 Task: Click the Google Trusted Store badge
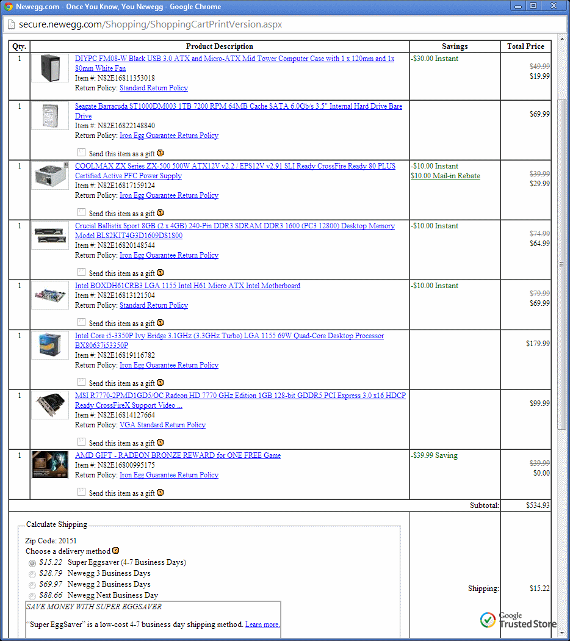pyautogui.click(x=518, y=620)
